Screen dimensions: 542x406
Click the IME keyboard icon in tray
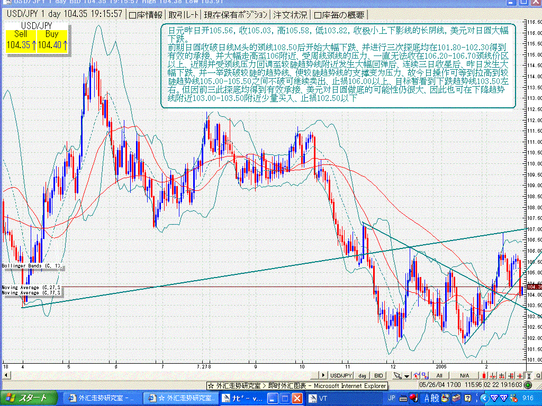(x=403, y=399)
